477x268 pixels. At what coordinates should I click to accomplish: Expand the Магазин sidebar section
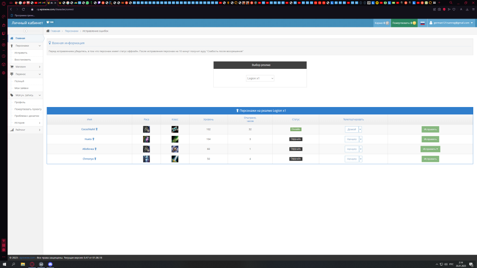pos(26,67)
